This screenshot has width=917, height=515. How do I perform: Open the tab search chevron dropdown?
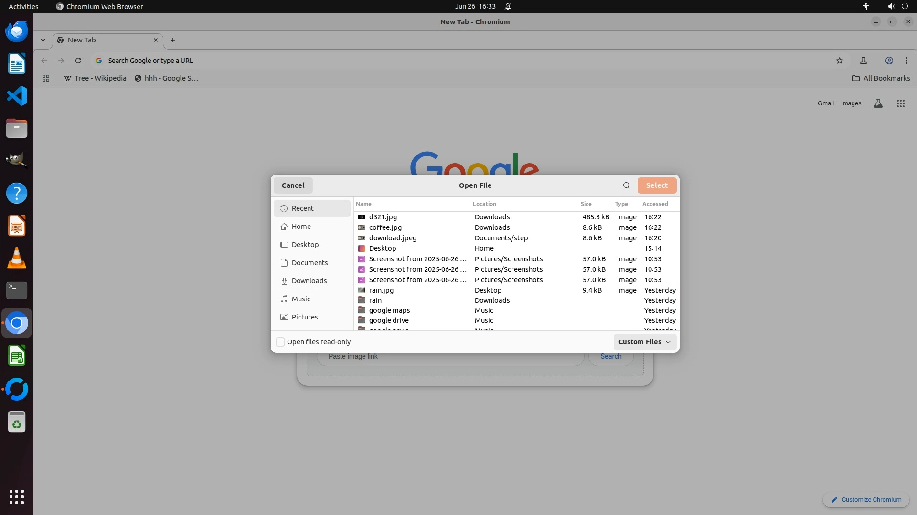pyautogui.click(x=43, y=40)
